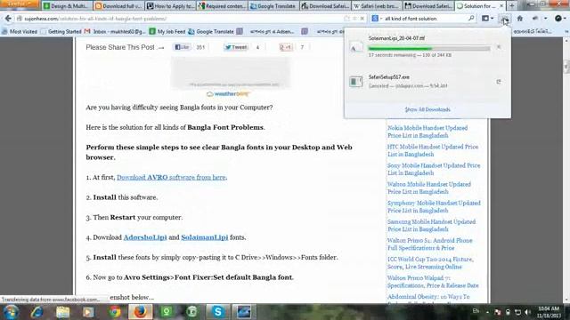Open the Gmail Inbox bookmark
The height and width of the screenshot is (320, 570).
pos(115,32)
